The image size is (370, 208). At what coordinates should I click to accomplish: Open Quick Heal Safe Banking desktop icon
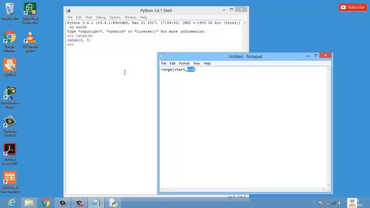(x=10, y=182)
